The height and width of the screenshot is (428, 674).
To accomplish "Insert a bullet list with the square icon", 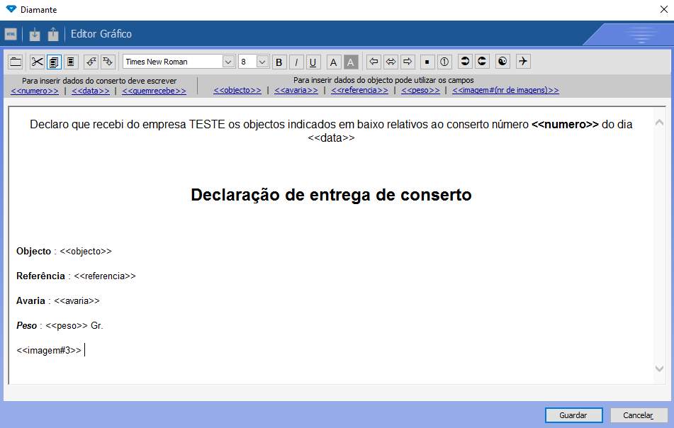I will (x=427, y=62).
